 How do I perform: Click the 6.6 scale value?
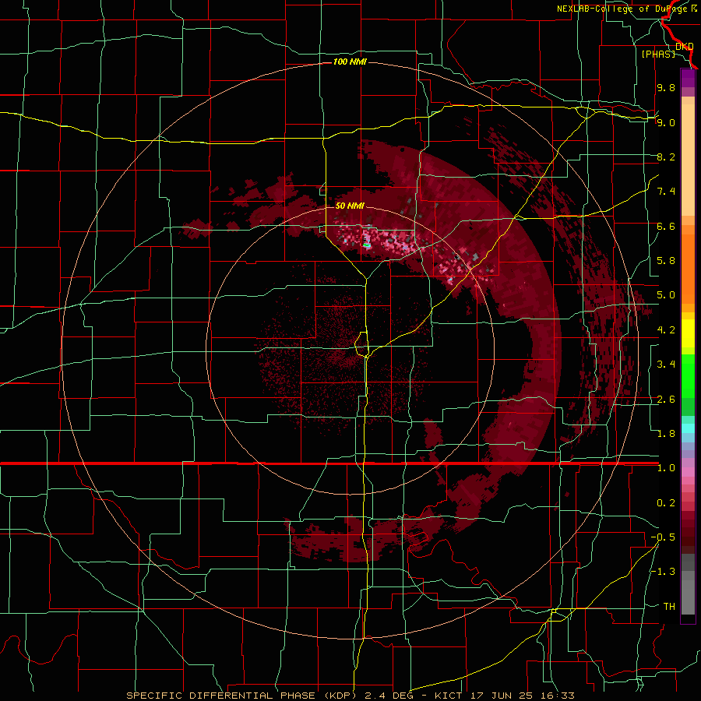click(x=666, y=226)
